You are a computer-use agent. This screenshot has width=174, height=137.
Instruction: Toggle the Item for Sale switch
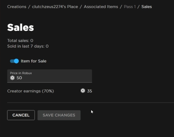14,61
